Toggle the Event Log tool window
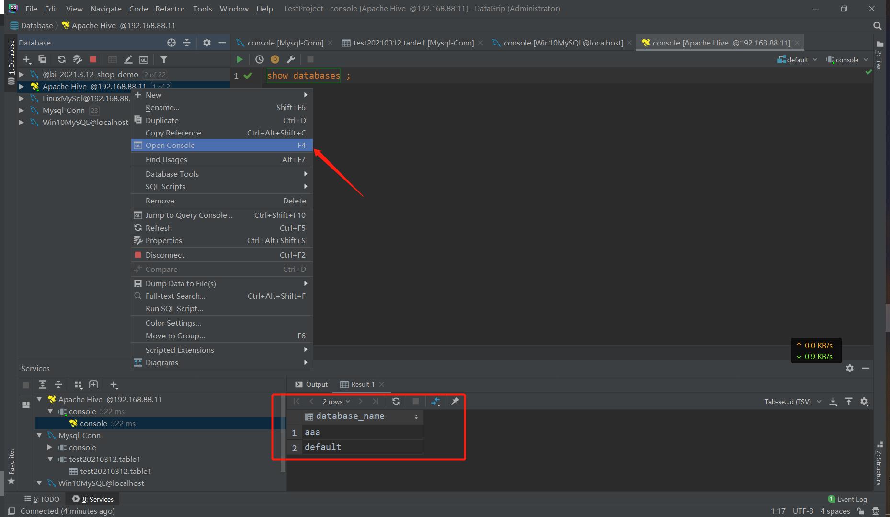 [847, 499]
